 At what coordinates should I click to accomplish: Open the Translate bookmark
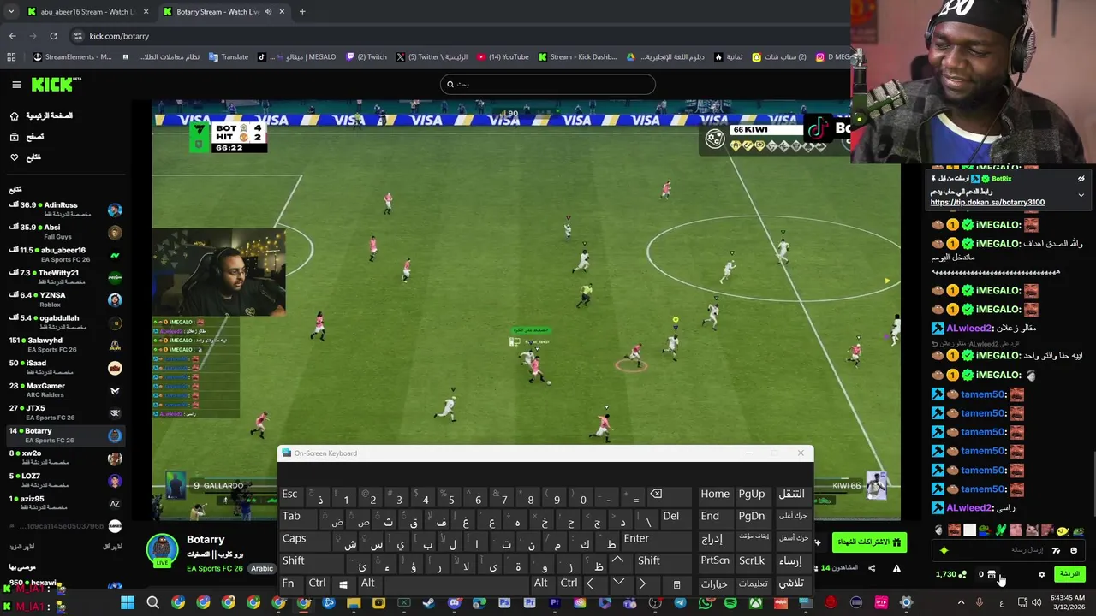228,57
